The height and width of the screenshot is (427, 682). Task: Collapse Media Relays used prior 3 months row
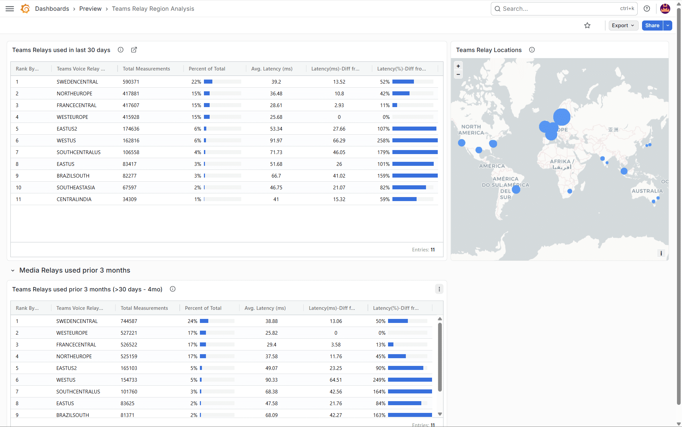point(13,271)
